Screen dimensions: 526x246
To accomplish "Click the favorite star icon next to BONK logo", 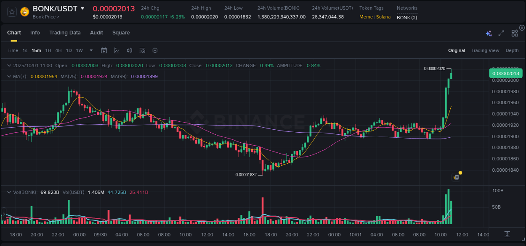I will tap(11, 12).
